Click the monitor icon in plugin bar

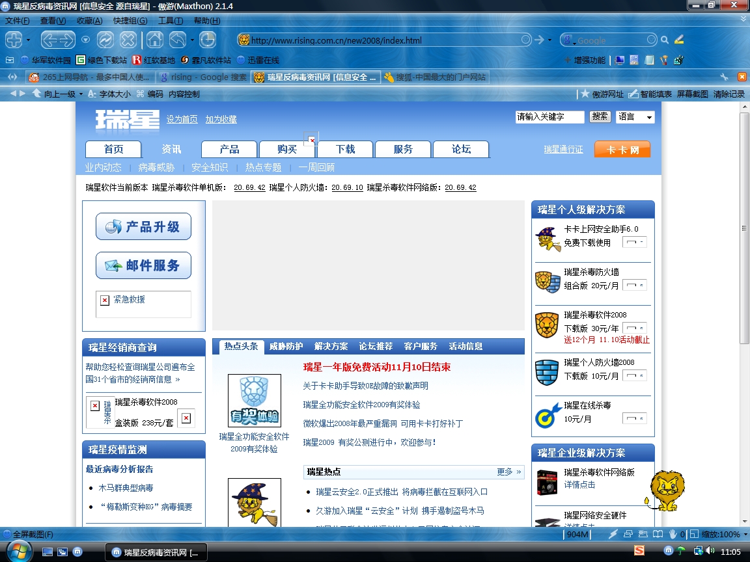pos(620,60)
